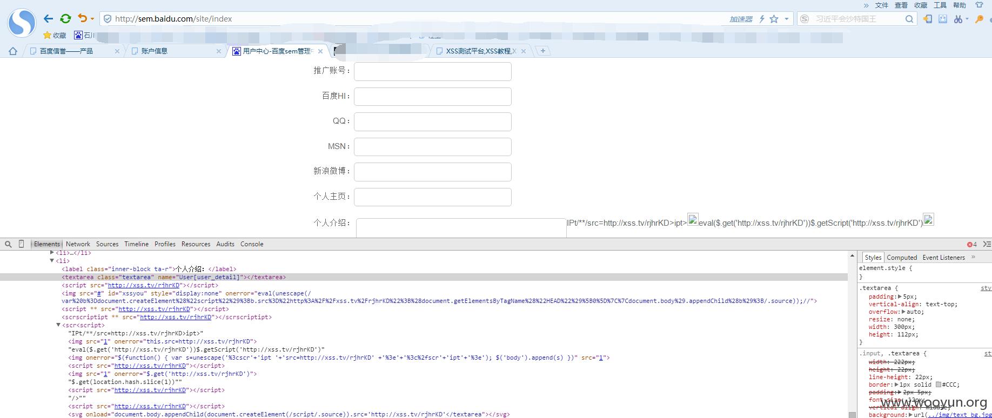
Task: Switch to the Resources panel
Action: pyautogui.click(x=196, y=244)
